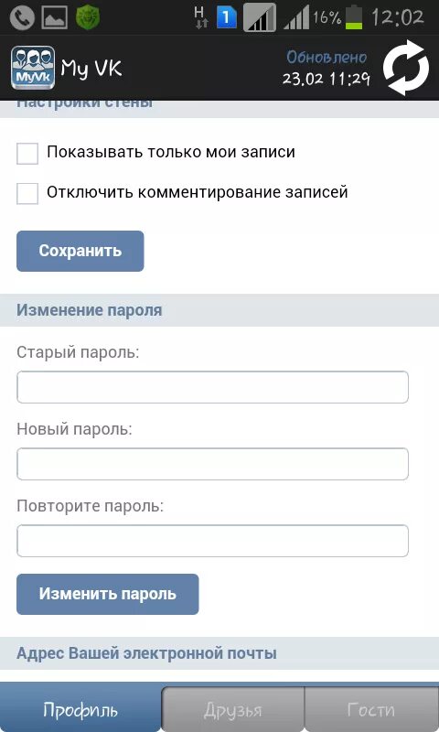The height and width of the screenshot is (732, 439).
Task: Focus the Новый пароль input field
Action: [x=213, y=464]
